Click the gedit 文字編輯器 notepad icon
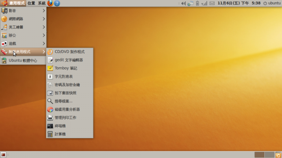Image resolution: width=282 pixels, height=158 pixels. [x=50, y=60]
